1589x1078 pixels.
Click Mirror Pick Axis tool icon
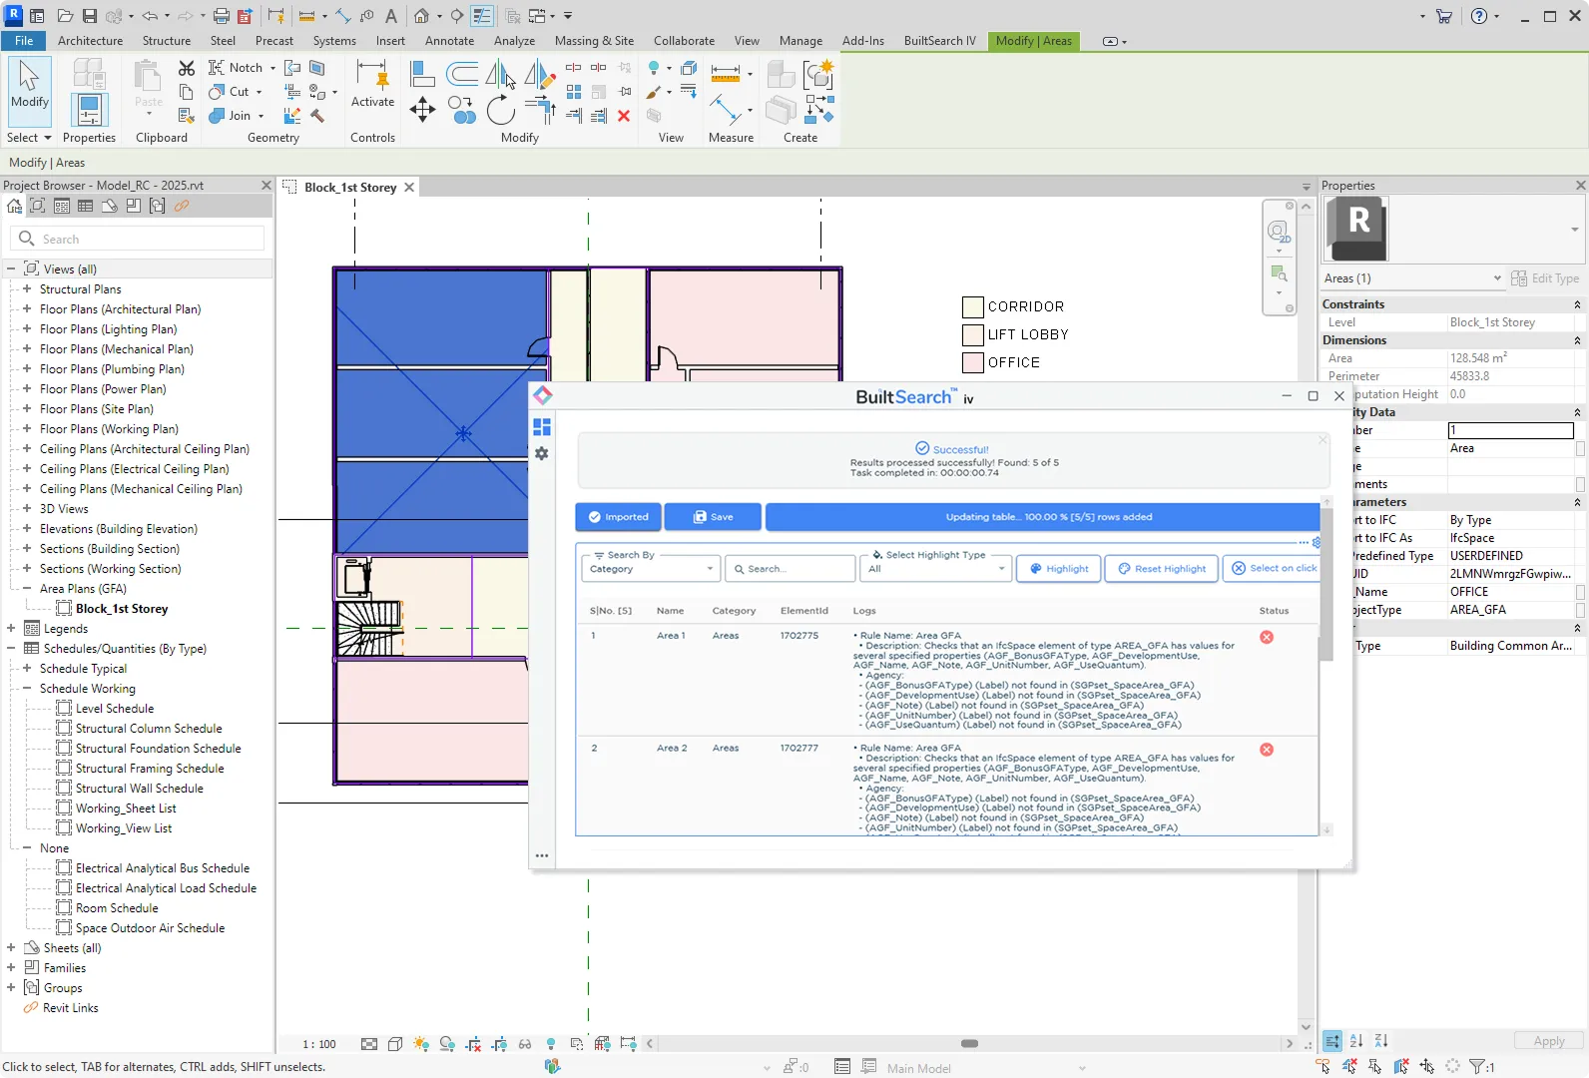tap(500, 74)
